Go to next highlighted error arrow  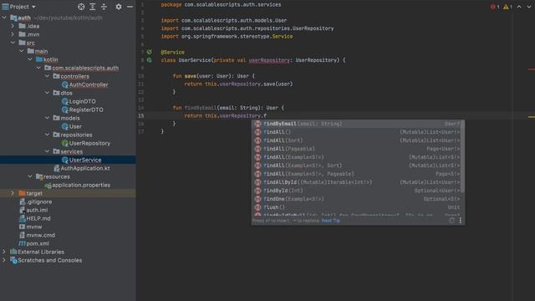(529, 7)
